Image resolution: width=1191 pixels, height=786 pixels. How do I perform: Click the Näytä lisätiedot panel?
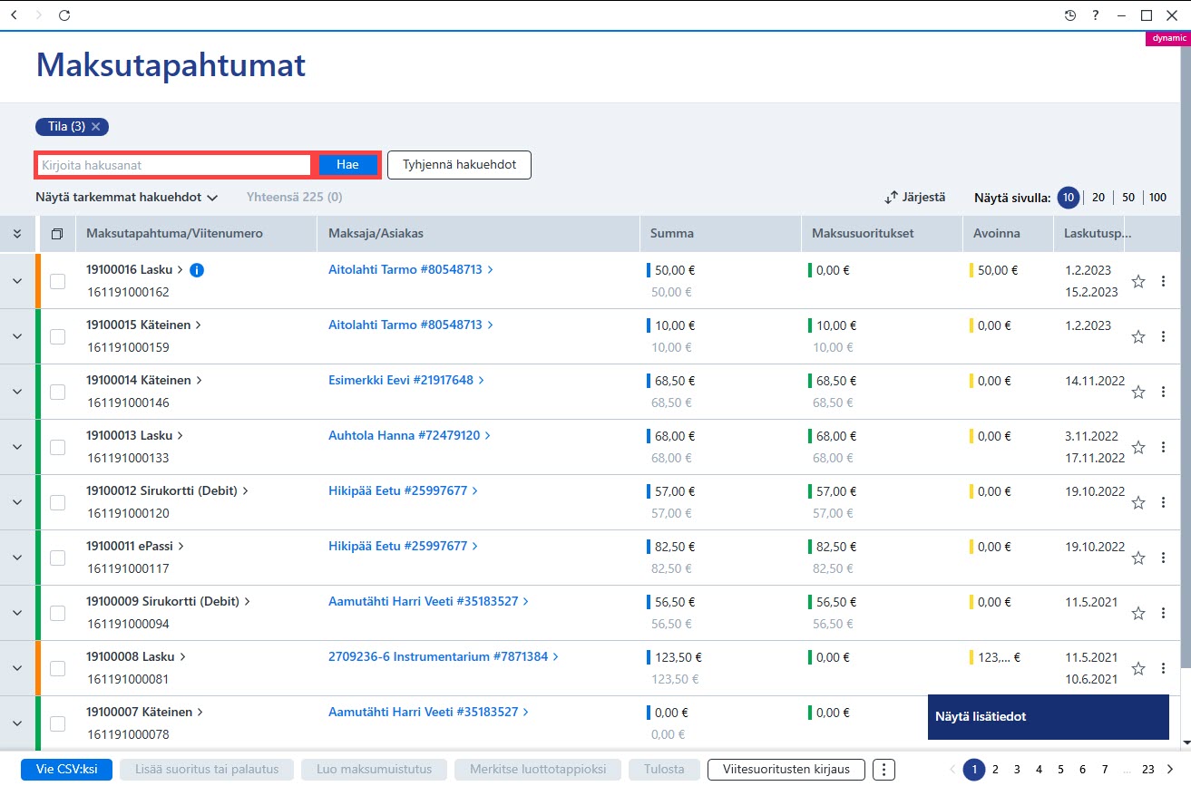(1048, 716)
